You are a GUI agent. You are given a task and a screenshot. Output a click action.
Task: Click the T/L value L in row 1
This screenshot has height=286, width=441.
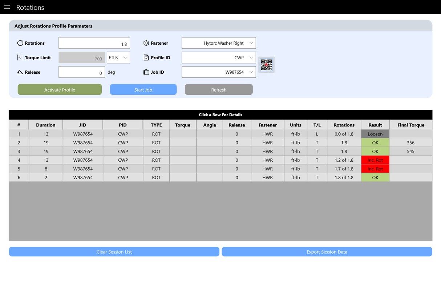click(317, 134)
